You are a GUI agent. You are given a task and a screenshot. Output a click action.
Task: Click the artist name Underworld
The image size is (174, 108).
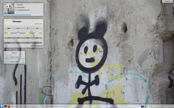coord(21,7)
